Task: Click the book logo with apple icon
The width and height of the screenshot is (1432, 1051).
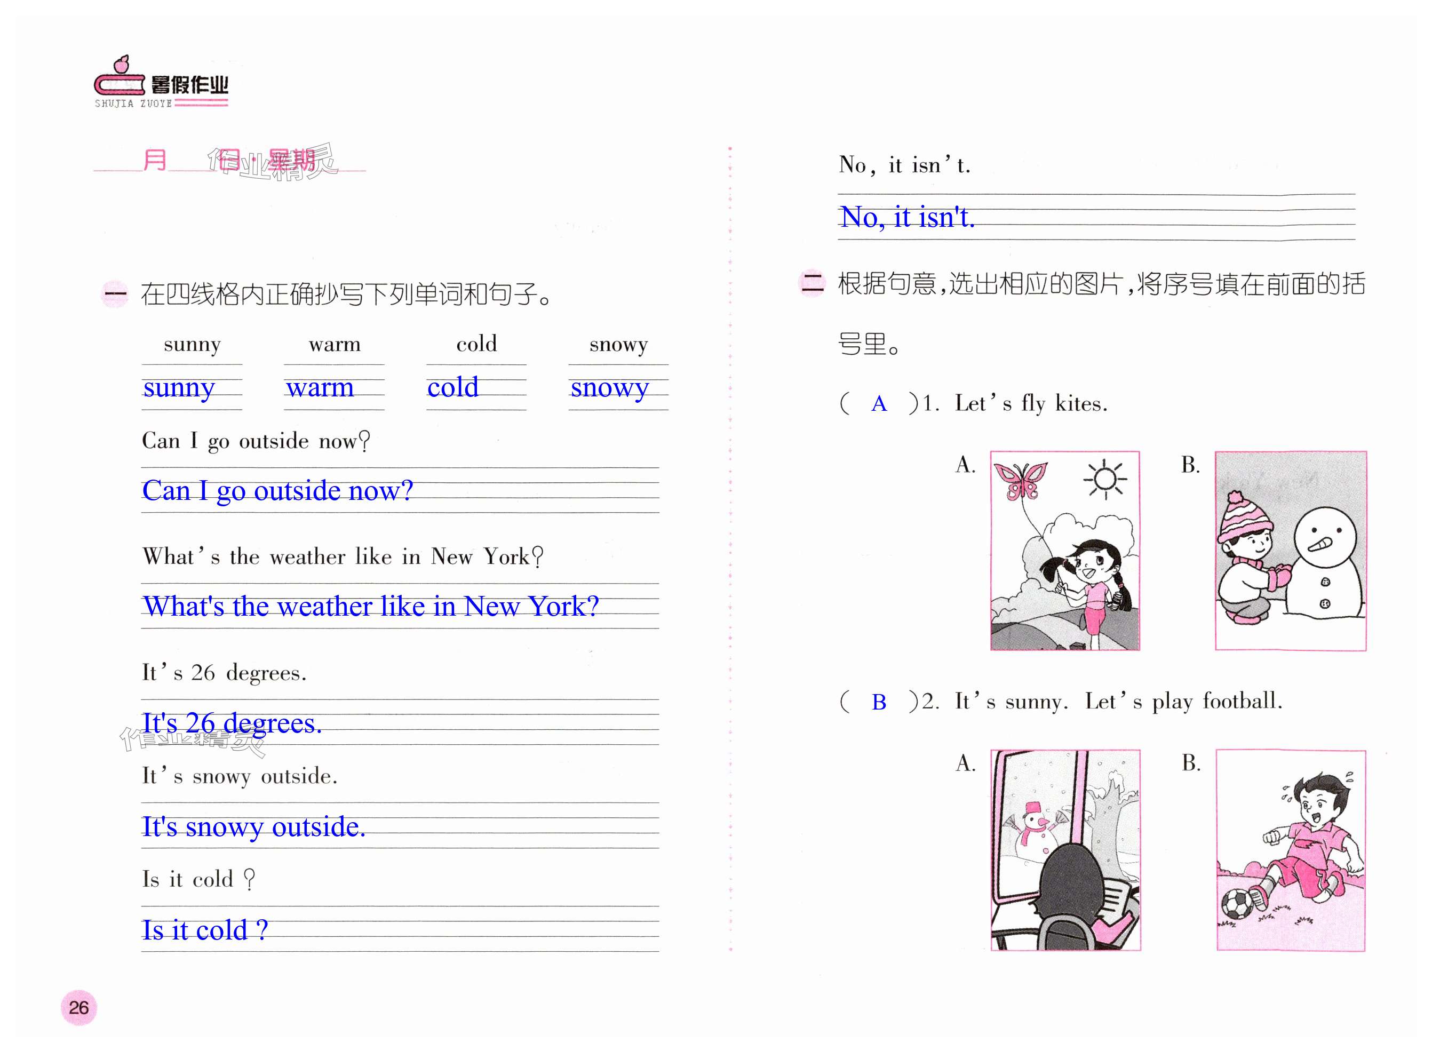Action: (x=120, y=79)
